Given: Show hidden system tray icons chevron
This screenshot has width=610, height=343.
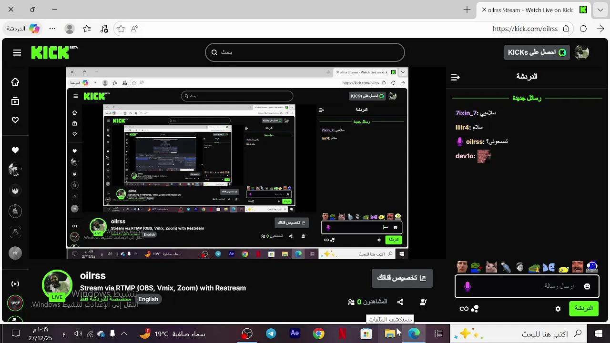Looking at the screenshot, I should click(x=124, y=333).
